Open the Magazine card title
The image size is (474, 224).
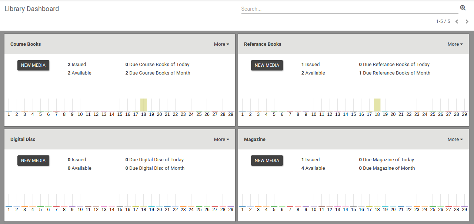point(255,139)
